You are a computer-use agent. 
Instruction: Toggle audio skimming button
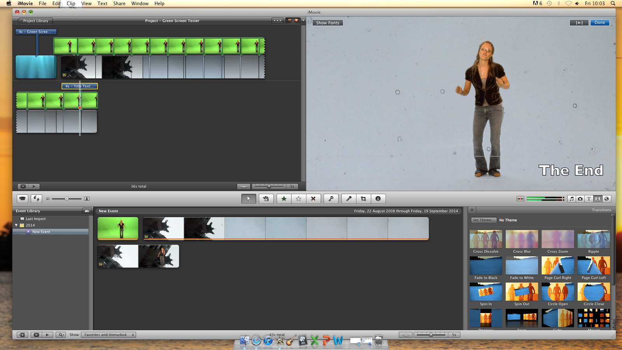520,199
